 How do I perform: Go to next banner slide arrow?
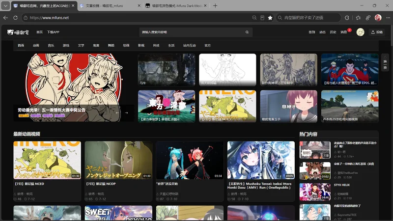pos(126,113)
